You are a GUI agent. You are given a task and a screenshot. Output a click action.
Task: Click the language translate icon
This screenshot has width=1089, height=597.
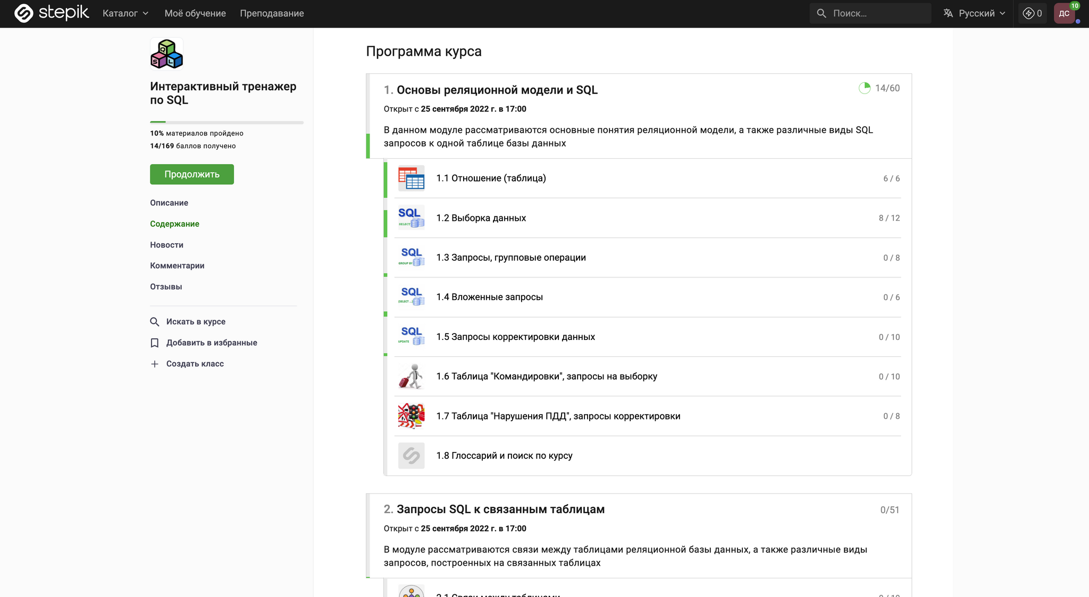[x=948, y=13]
